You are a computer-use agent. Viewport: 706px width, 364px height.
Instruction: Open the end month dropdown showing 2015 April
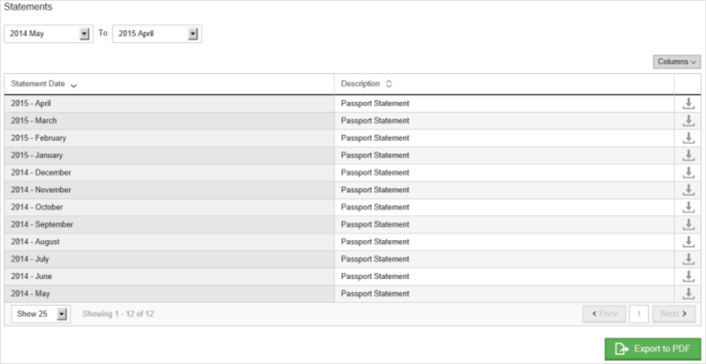point(157,34)
